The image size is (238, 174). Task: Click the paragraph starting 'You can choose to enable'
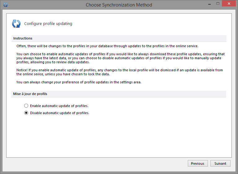coord(120,58)
